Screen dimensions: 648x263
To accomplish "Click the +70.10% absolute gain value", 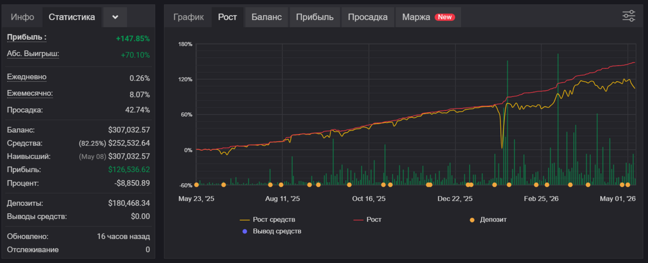I will point(135,55).
